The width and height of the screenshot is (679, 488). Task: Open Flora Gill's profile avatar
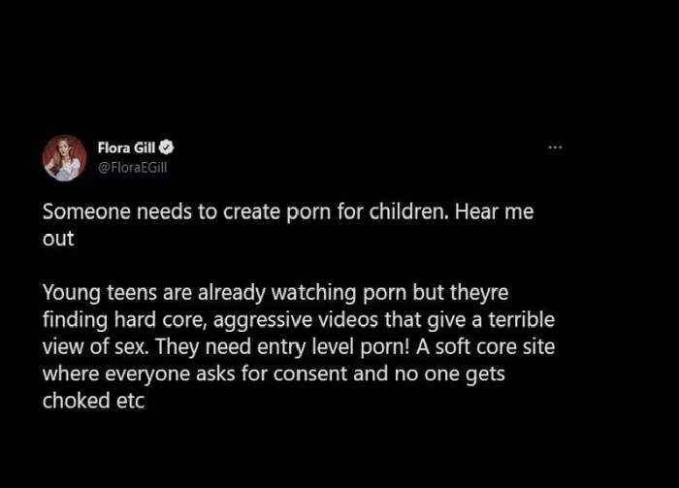pos(65,157)
